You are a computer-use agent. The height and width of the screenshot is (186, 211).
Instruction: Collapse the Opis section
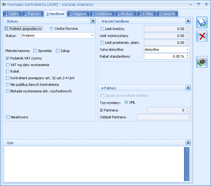(188, 142)
